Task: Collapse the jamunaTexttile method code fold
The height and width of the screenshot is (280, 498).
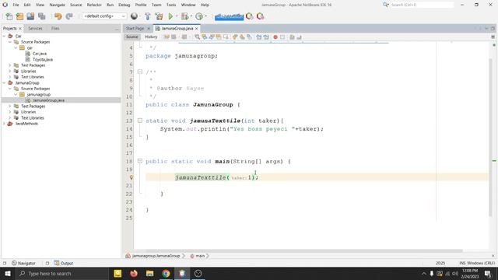Action: coord(140,121)
